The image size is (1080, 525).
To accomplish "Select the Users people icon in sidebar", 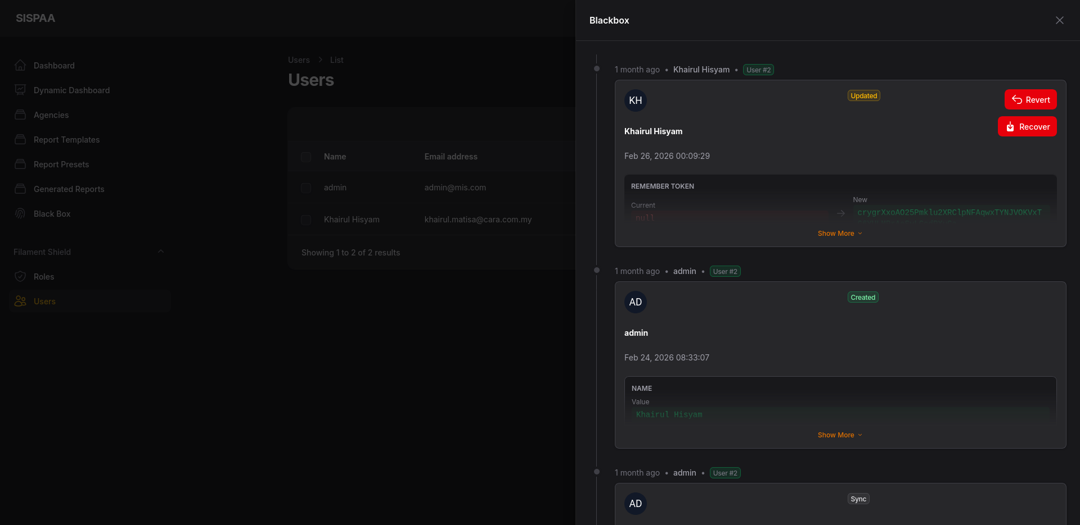I will click(20, 301).
